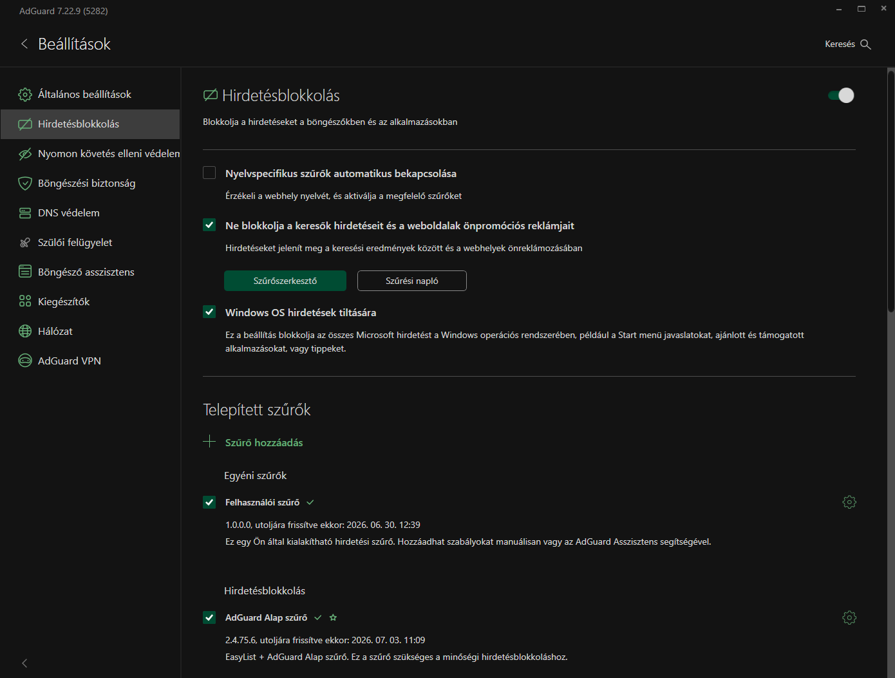Go back using the arrow beside Beállítások

pos(24,44)
